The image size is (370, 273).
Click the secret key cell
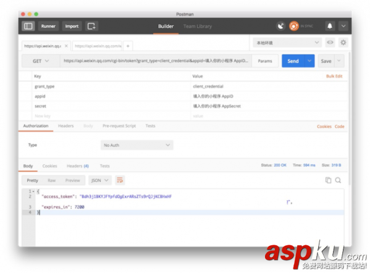[x=111, y=106]
